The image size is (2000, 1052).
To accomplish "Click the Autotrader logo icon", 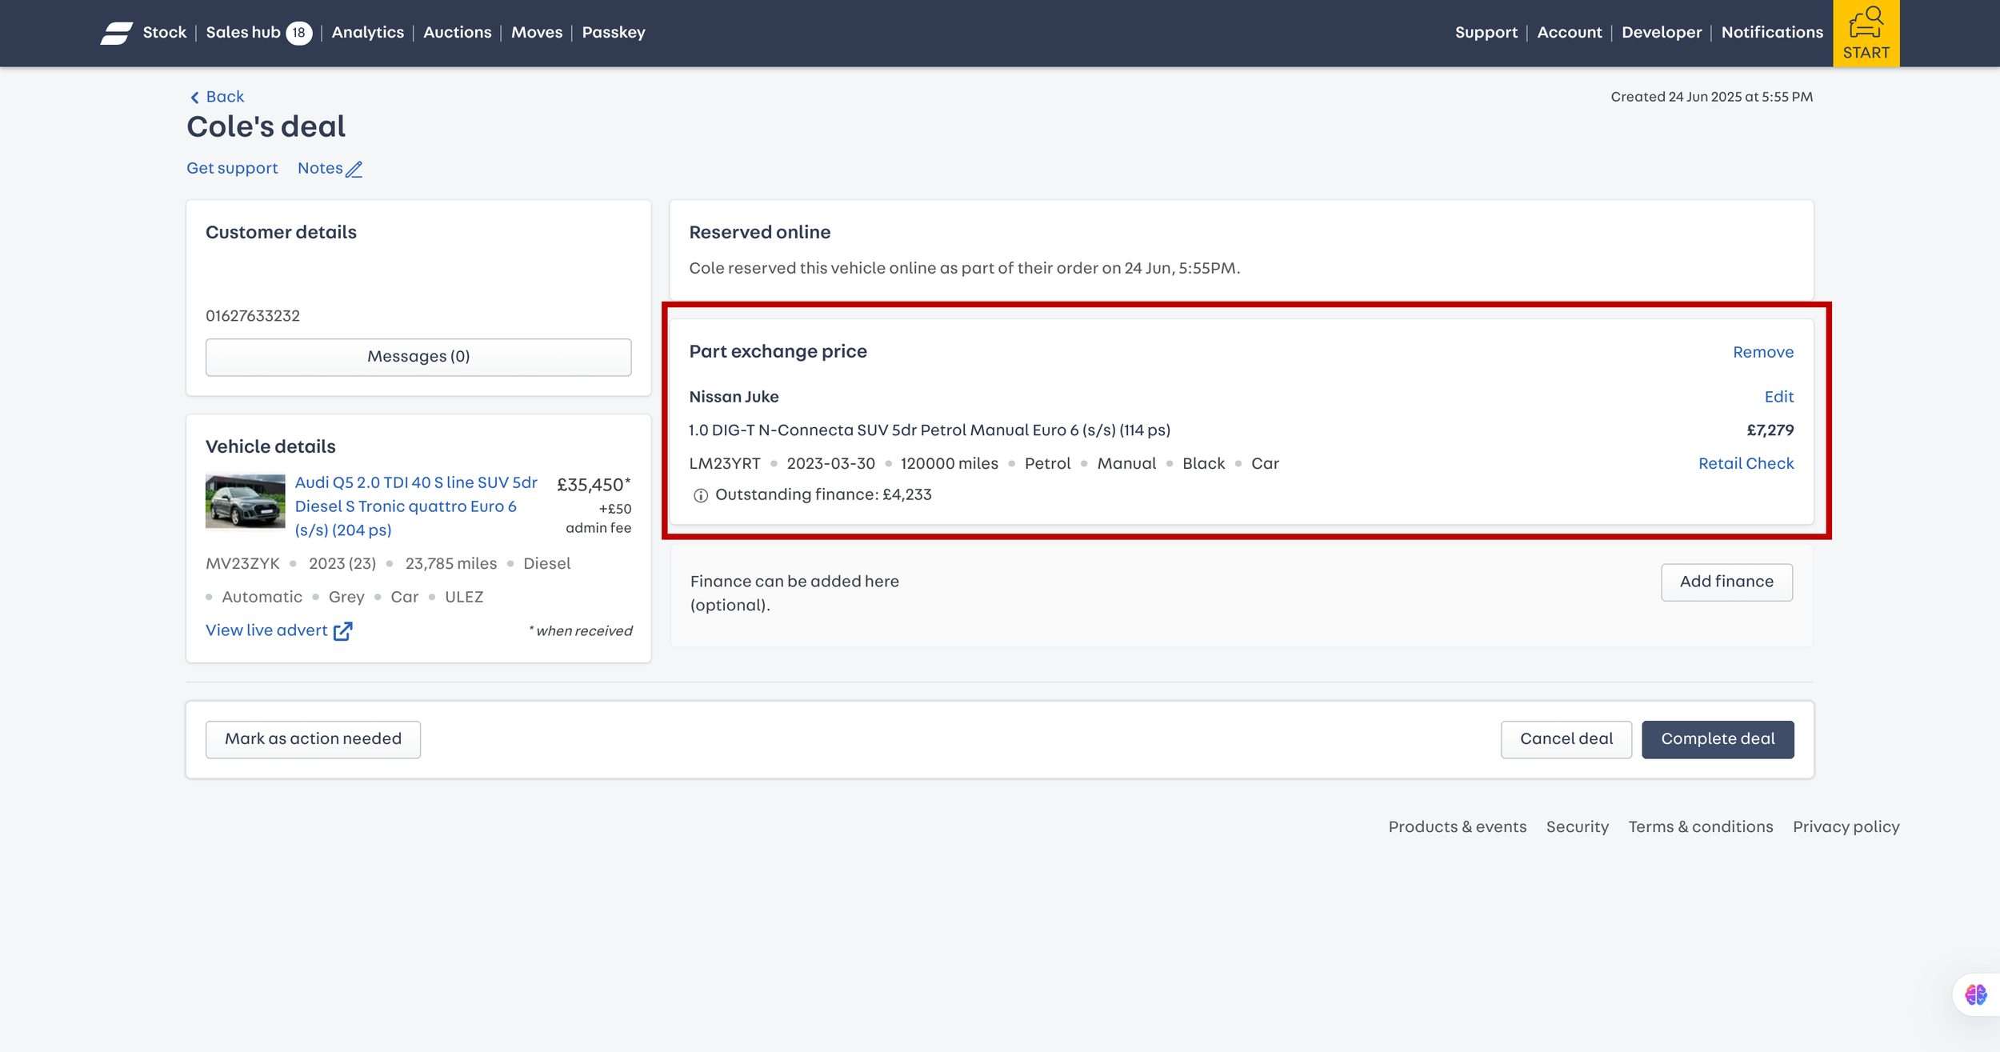I will [116, 33].
